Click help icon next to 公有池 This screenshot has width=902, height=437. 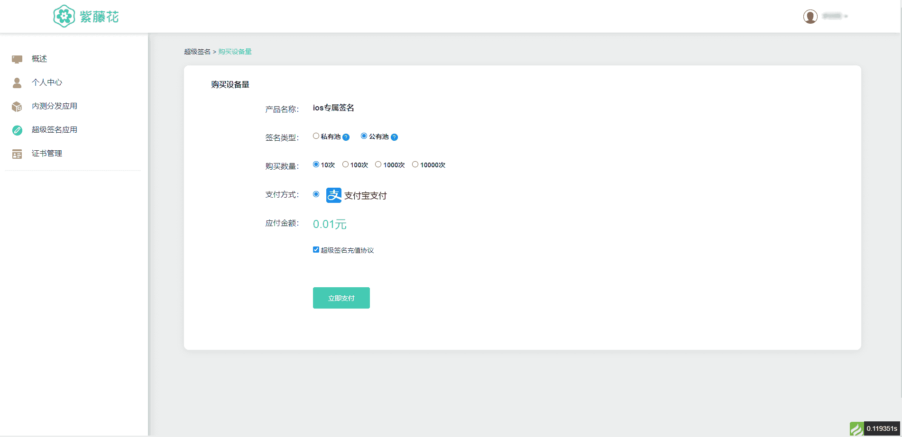(x=394, y=137)
